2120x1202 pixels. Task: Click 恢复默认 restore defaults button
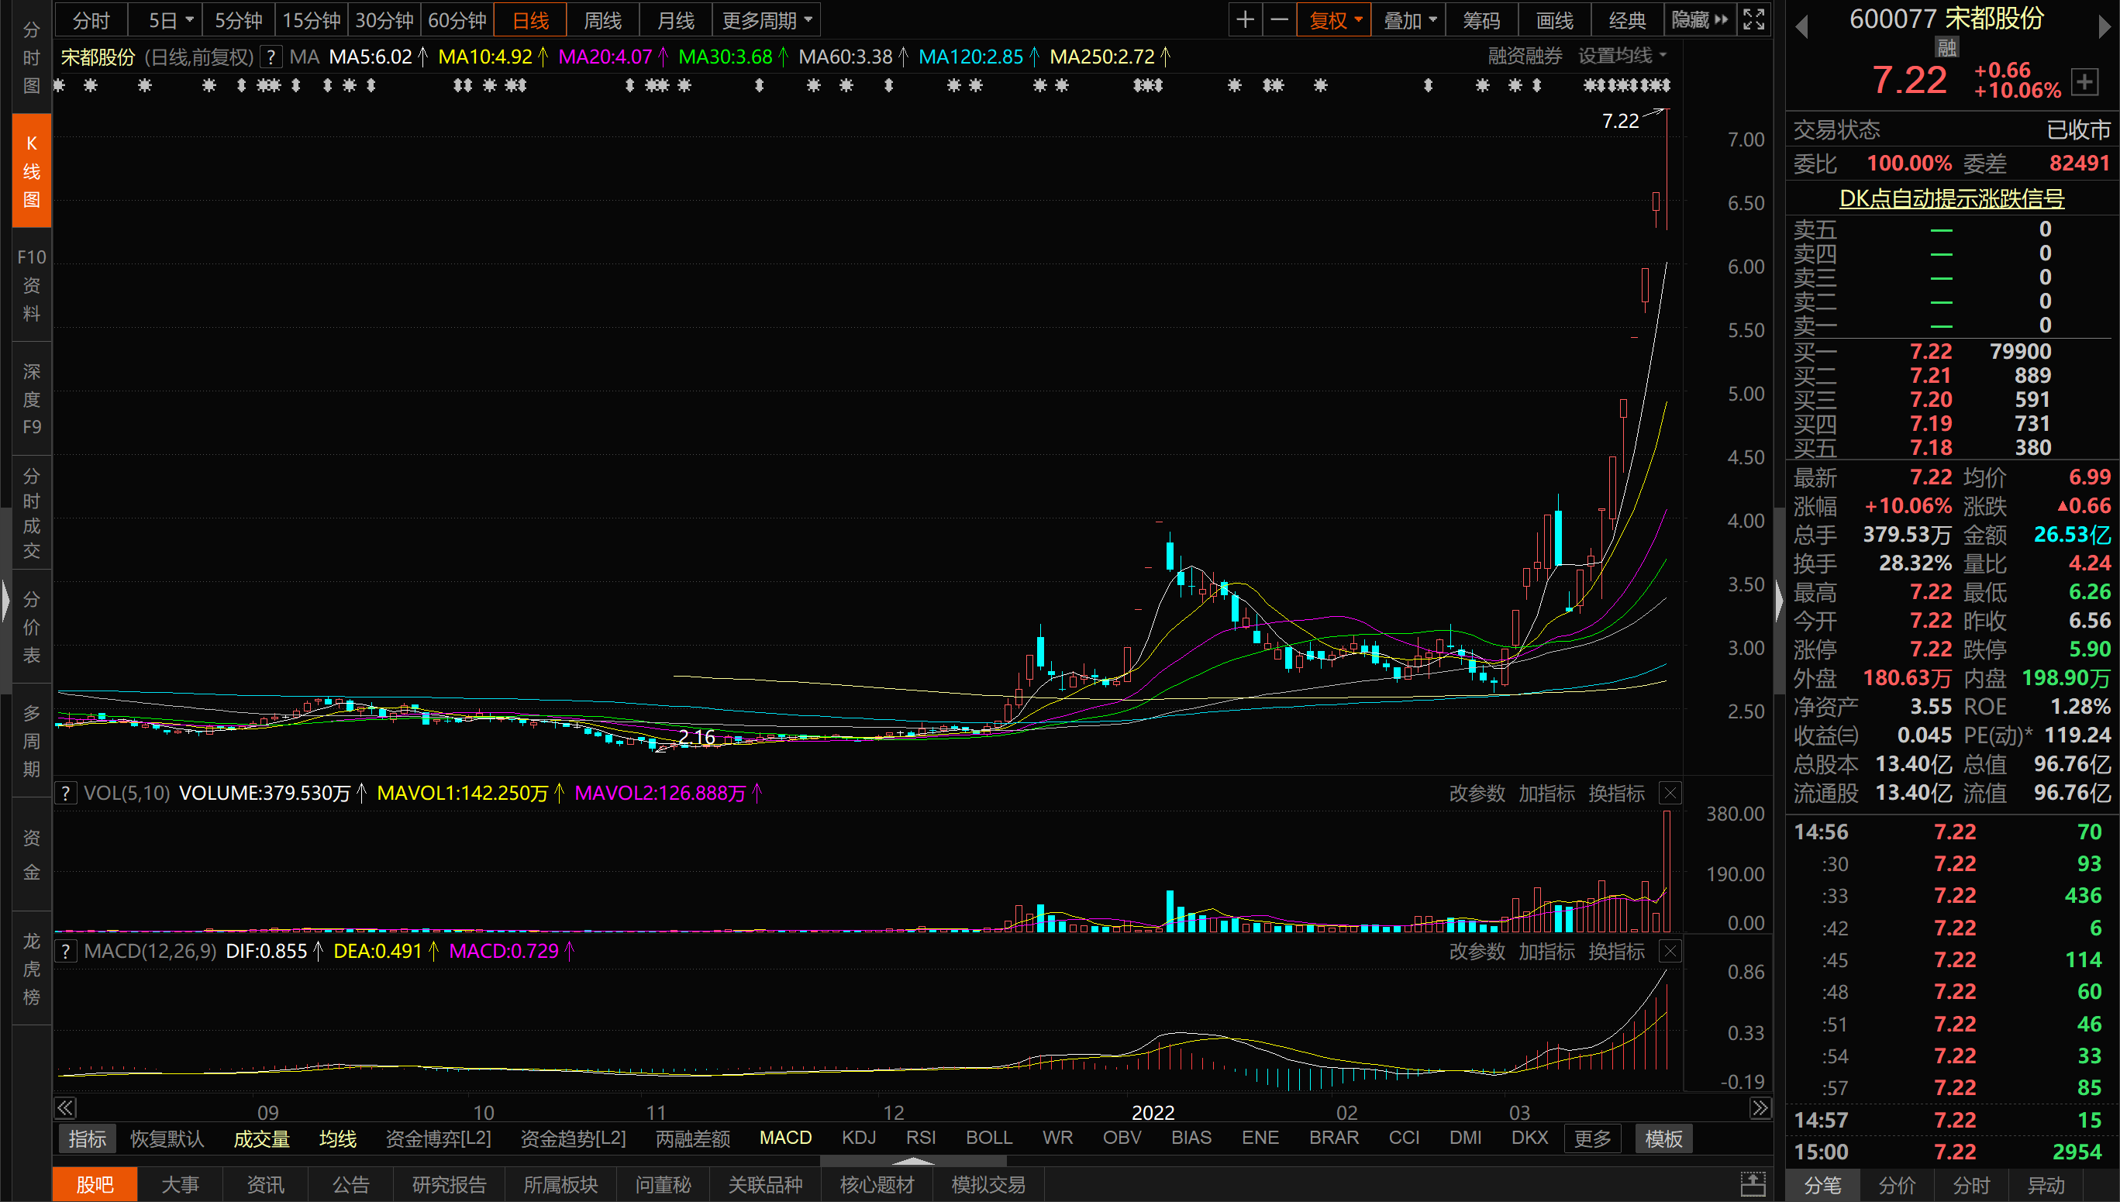[x=167, y=1138]
